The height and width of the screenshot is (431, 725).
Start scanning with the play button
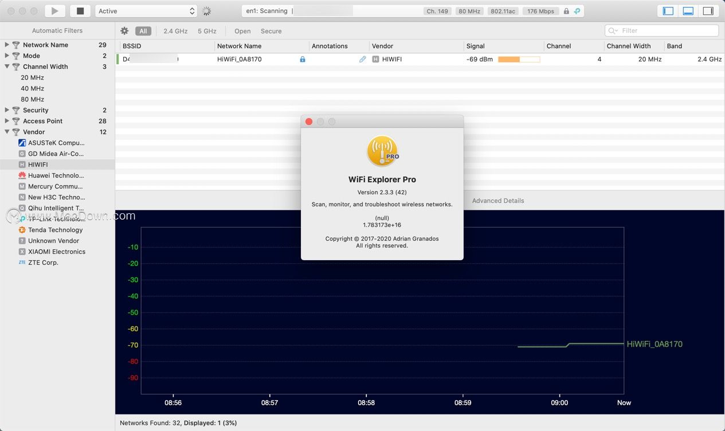(x=55, y=11)
